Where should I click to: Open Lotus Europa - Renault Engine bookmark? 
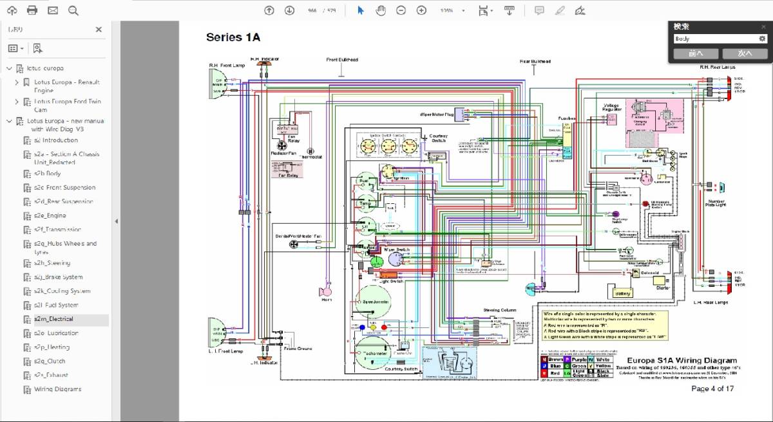pos(67,86)
